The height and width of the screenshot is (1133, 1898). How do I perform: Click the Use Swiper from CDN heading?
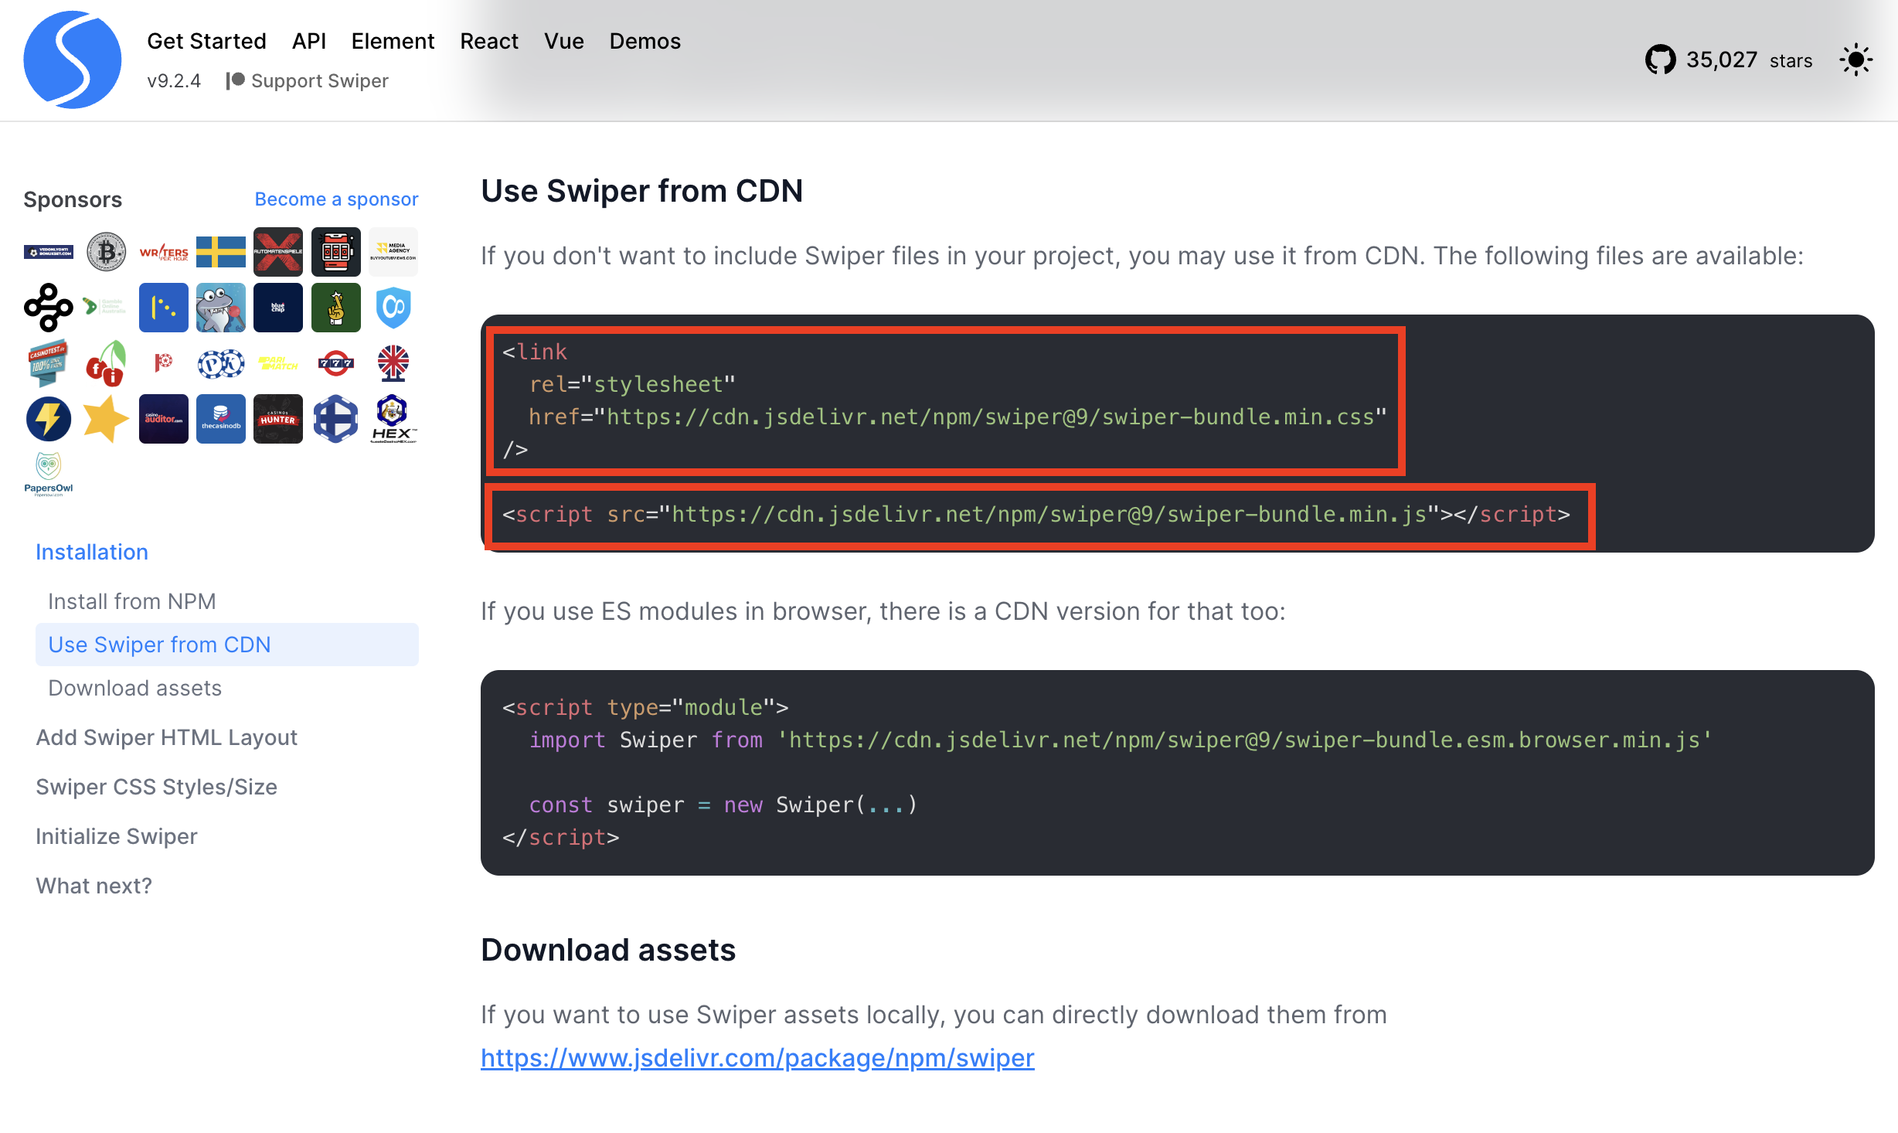(641, 191)
